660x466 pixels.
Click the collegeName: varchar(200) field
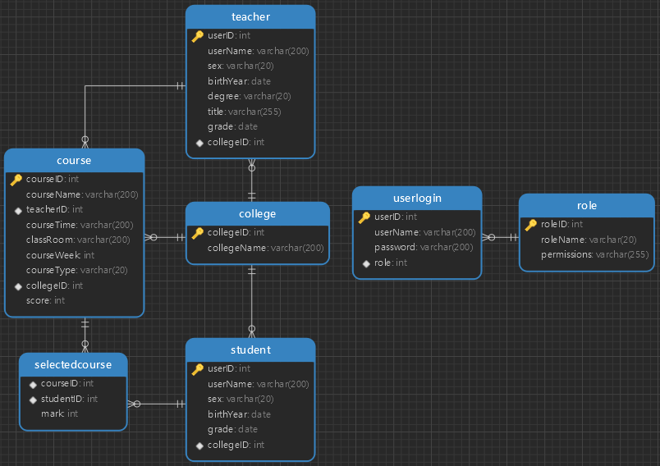coord(266,248)
